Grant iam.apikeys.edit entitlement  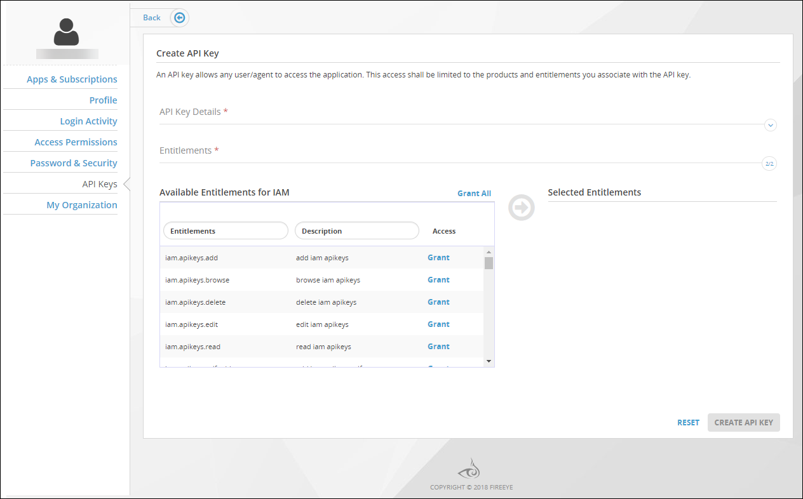click(x=438, y=324)
